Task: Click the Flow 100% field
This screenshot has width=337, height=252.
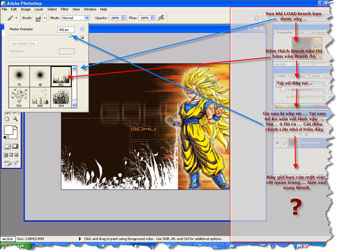Action: (145, 18)
